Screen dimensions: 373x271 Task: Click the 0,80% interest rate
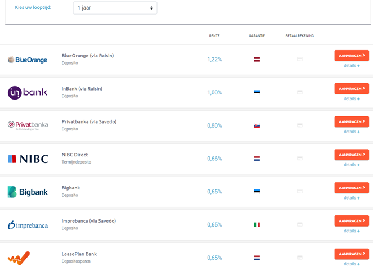214,125
